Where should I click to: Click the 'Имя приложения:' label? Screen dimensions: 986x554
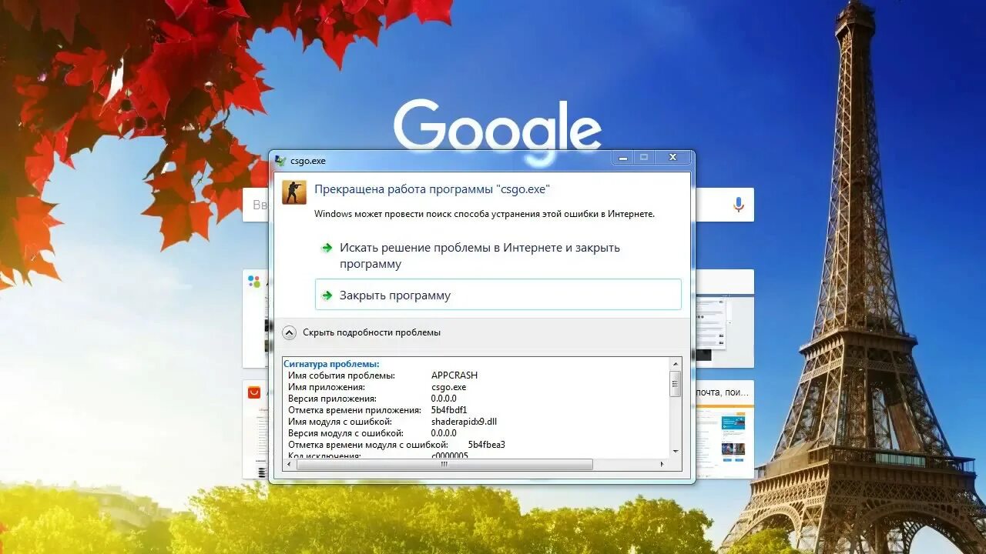[x=327, y=387]
